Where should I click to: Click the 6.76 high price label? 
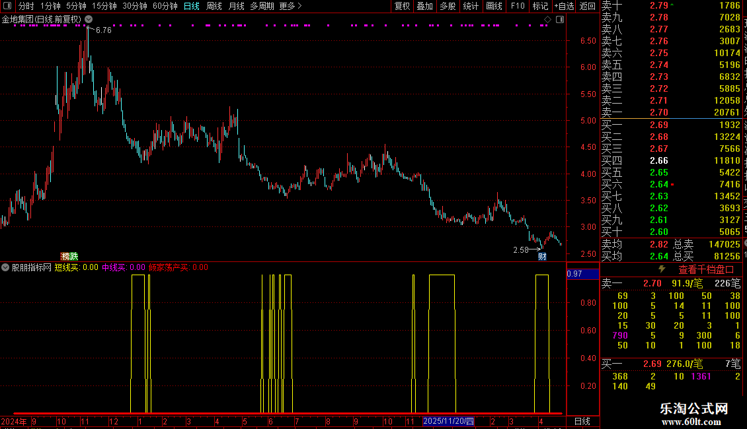pyautogui.click(x=103, y=30)
